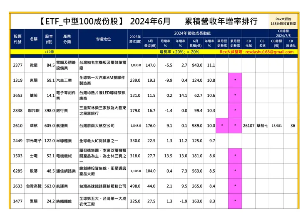Select stock code 2633 cell
The height and width of the screenshot is (217, 308).
(x=17, y=186)
